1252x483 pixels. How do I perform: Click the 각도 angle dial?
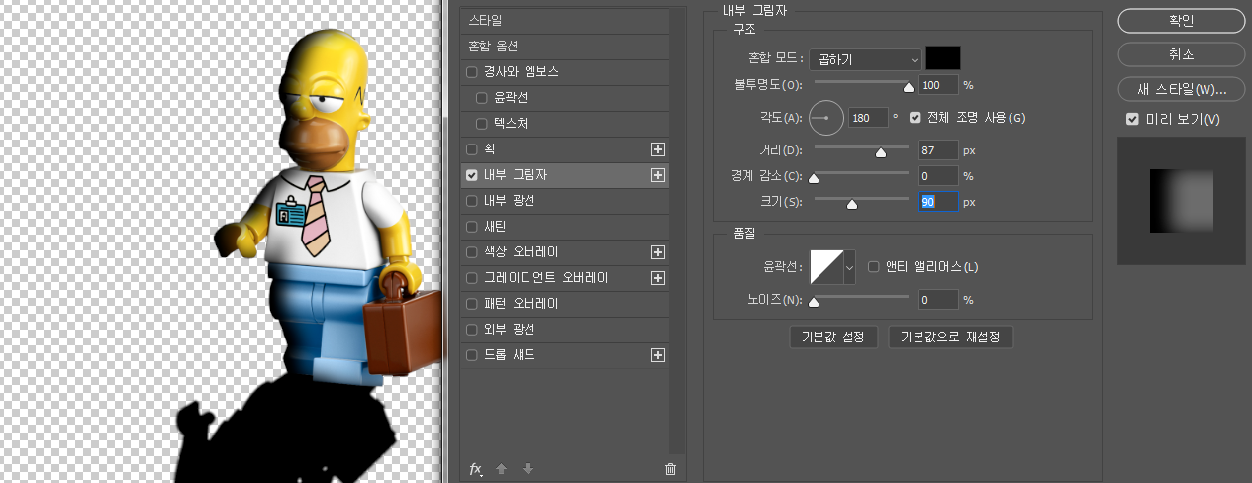click(826, 118)
